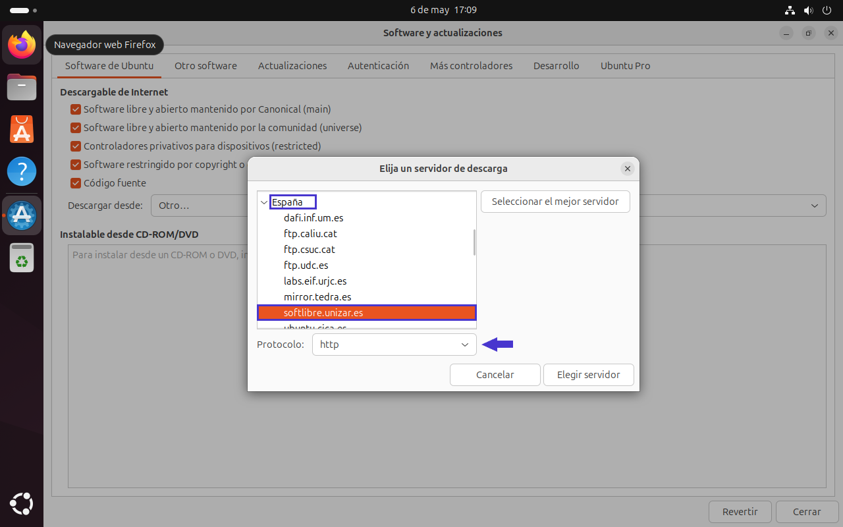Open the Desarrollo tab

tap(557, 66)
